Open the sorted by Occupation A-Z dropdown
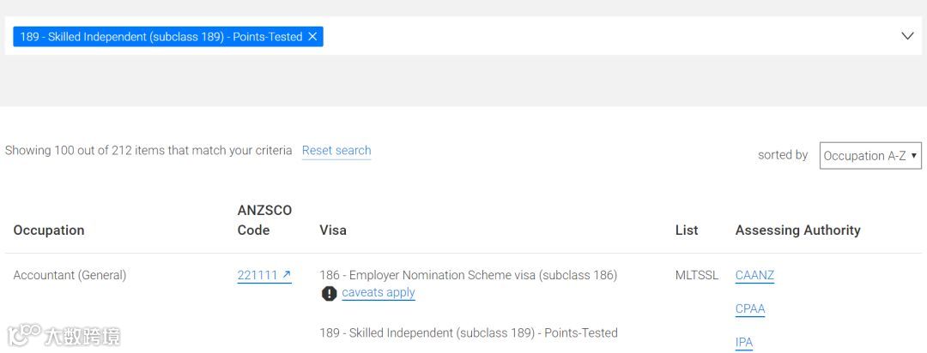The height and width of the screenshot is (353, 927). 869,156
